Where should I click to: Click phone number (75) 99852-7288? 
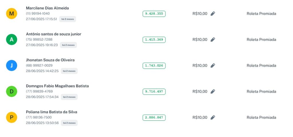pyautogui.click(x=39, y=39)
